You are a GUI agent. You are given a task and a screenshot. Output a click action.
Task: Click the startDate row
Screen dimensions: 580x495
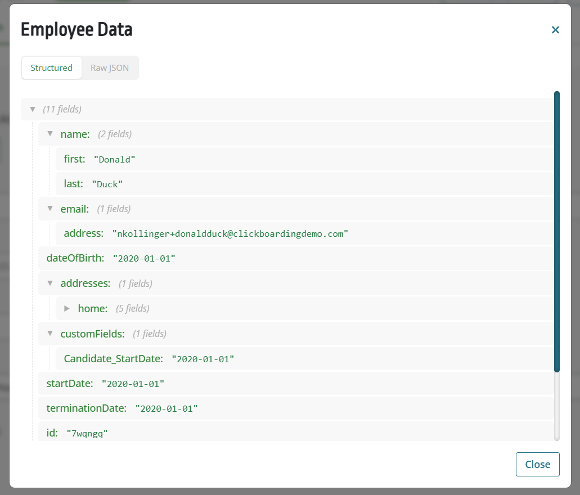click(x=296, y=384)
